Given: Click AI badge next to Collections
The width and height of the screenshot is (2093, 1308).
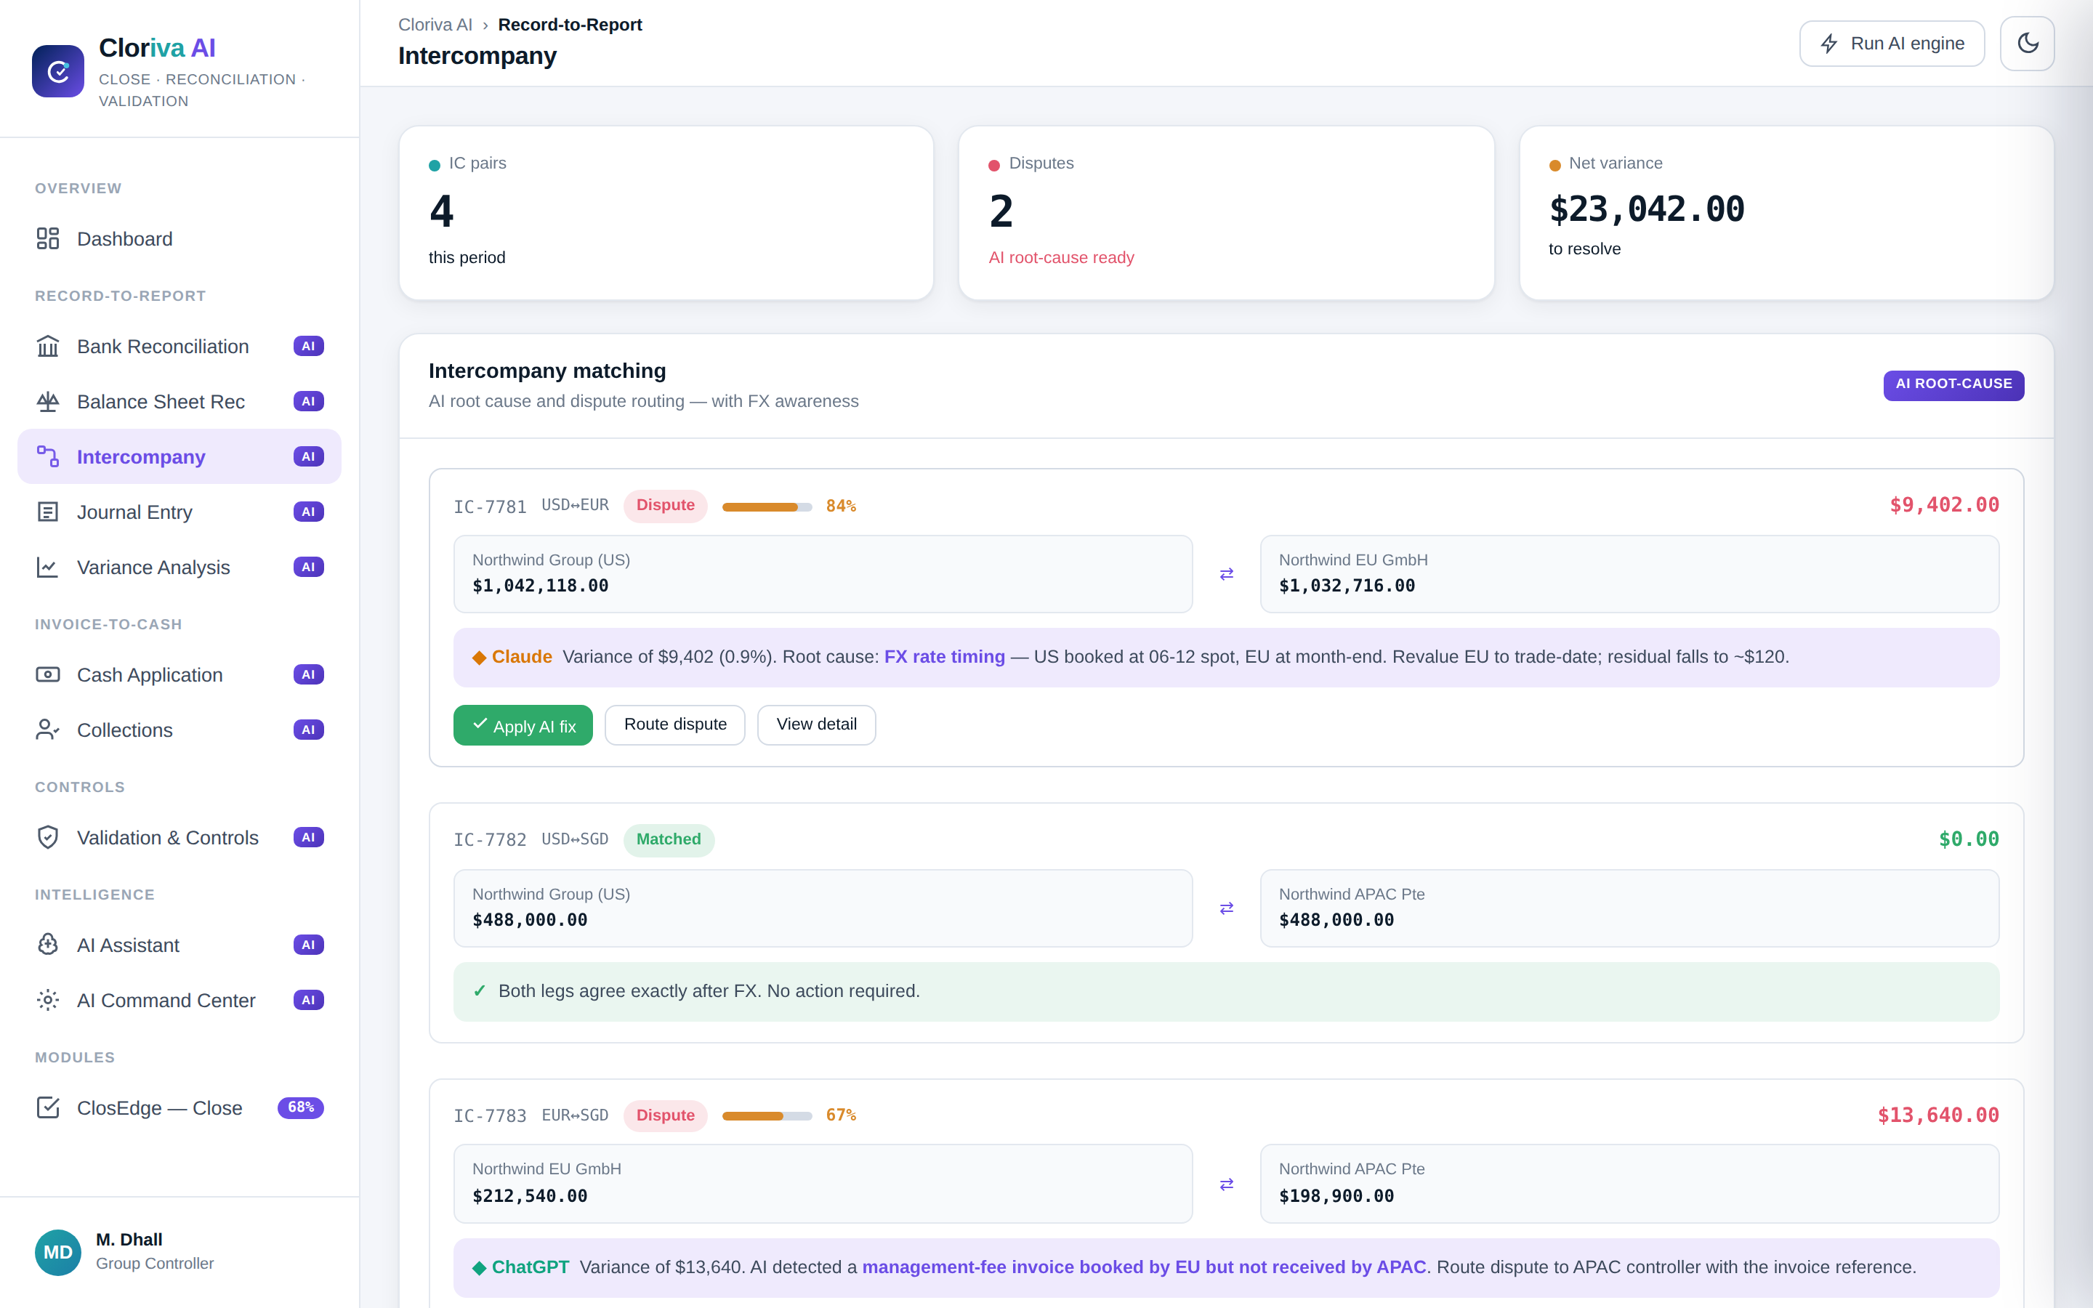Looking at the screenshot, I should pyautogui.click(x=308, y=730).
